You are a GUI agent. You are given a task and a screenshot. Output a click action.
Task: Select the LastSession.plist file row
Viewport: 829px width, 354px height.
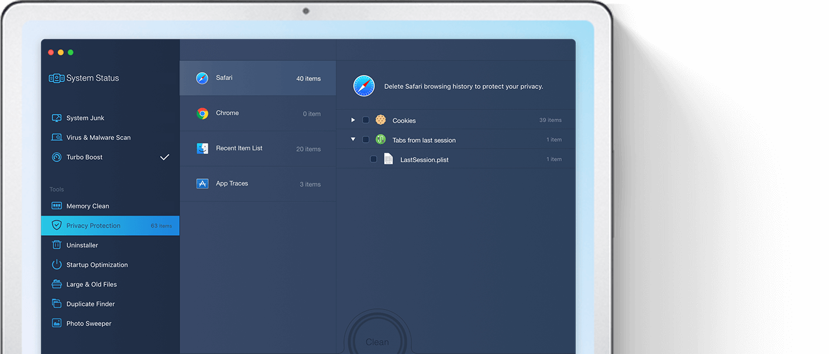456,159
